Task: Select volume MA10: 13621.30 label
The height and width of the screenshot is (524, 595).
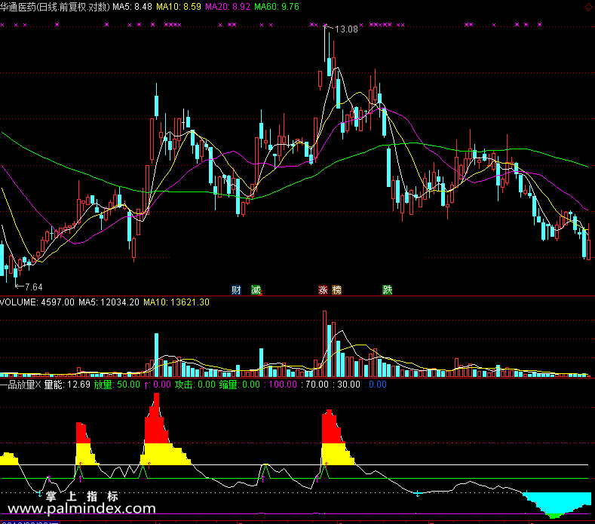Action: [x=176, y=302]
